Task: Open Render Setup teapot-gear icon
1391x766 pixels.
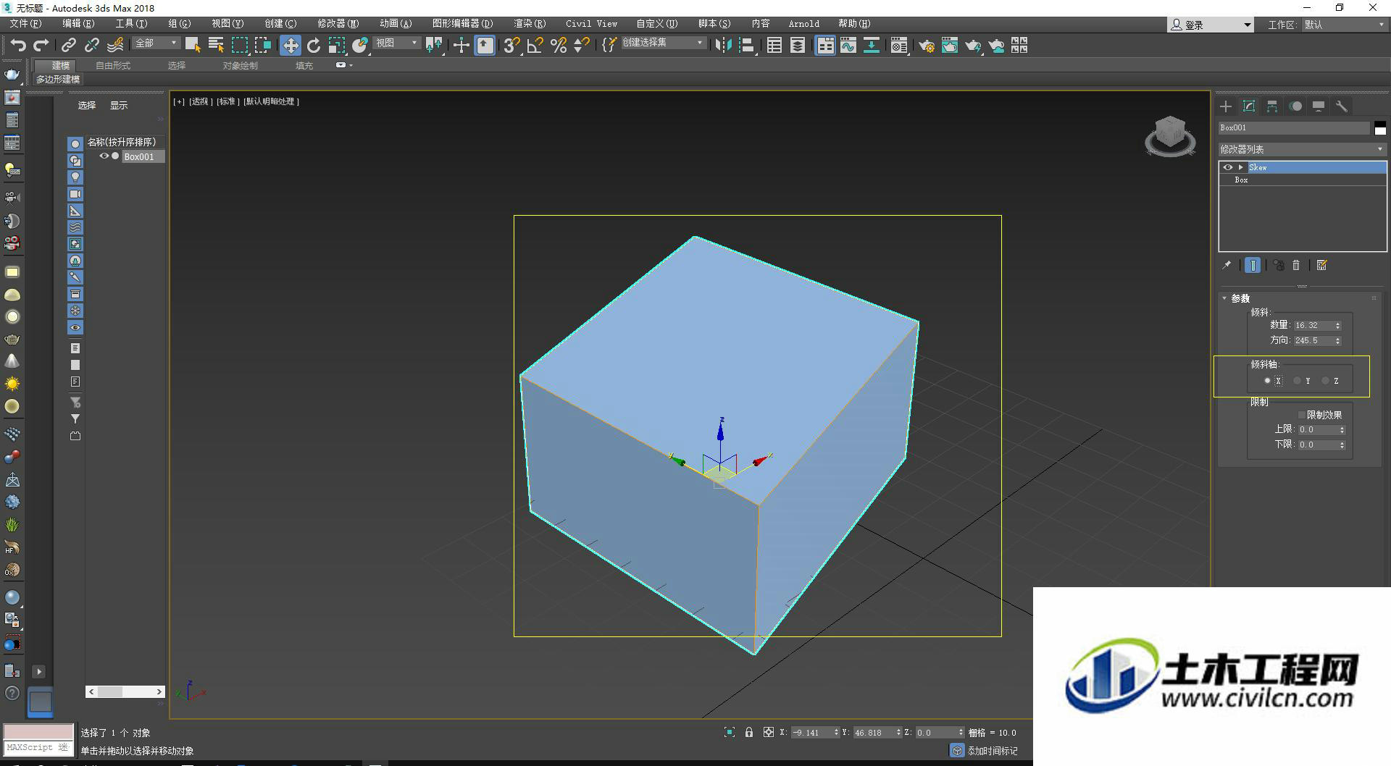Action: point(927,46)
